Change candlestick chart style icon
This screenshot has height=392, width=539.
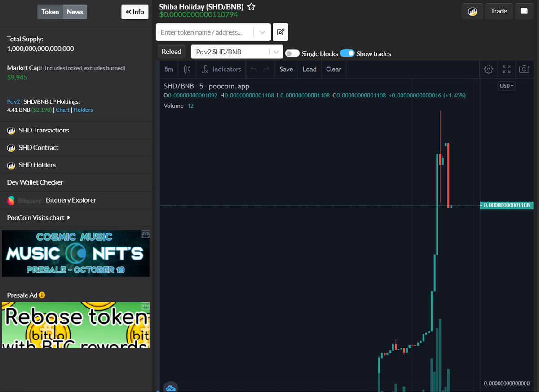[187, 69]
